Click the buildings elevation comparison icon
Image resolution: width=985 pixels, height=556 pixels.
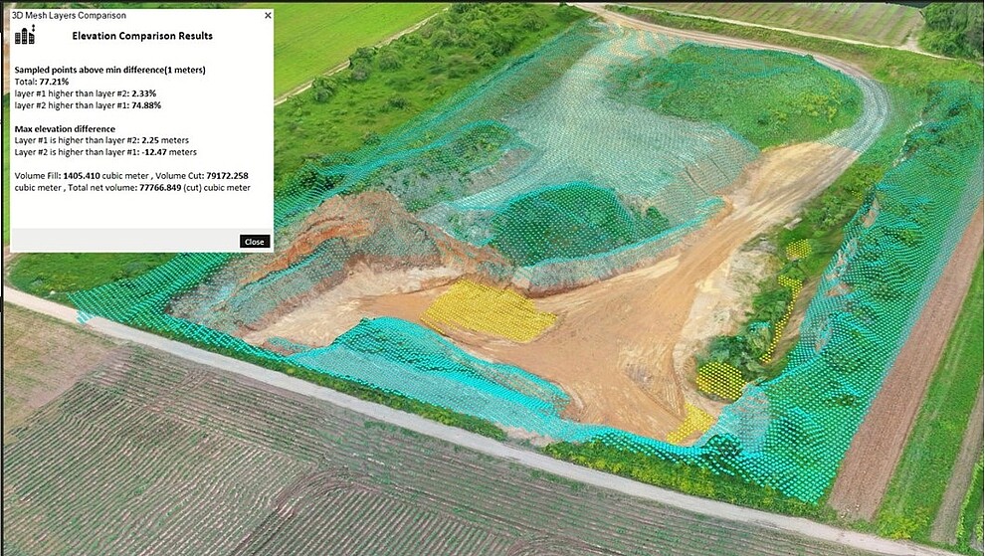(x=25, y=36)
